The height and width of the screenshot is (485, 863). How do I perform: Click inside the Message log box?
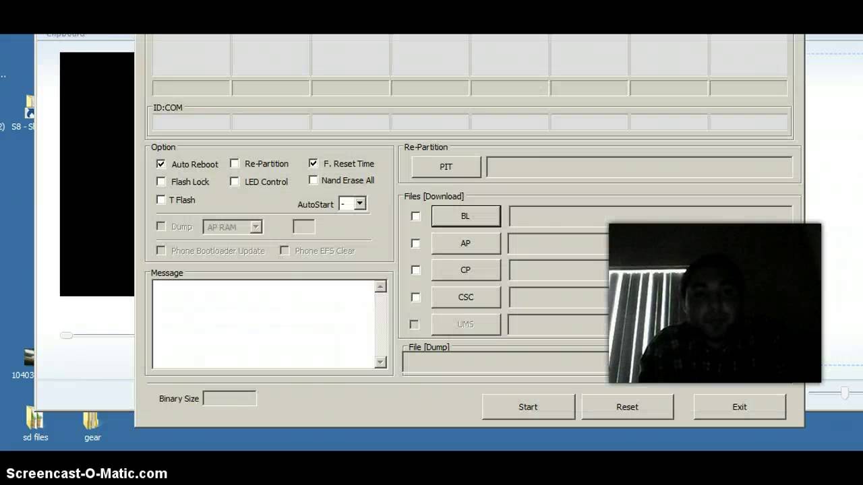(264, 324)
